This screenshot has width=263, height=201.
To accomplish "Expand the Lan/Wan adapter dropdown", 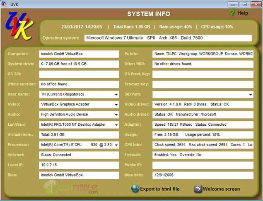I will (116, 125).
